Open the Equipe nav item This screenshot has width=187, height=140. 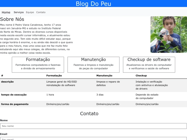tap(30, 12)
